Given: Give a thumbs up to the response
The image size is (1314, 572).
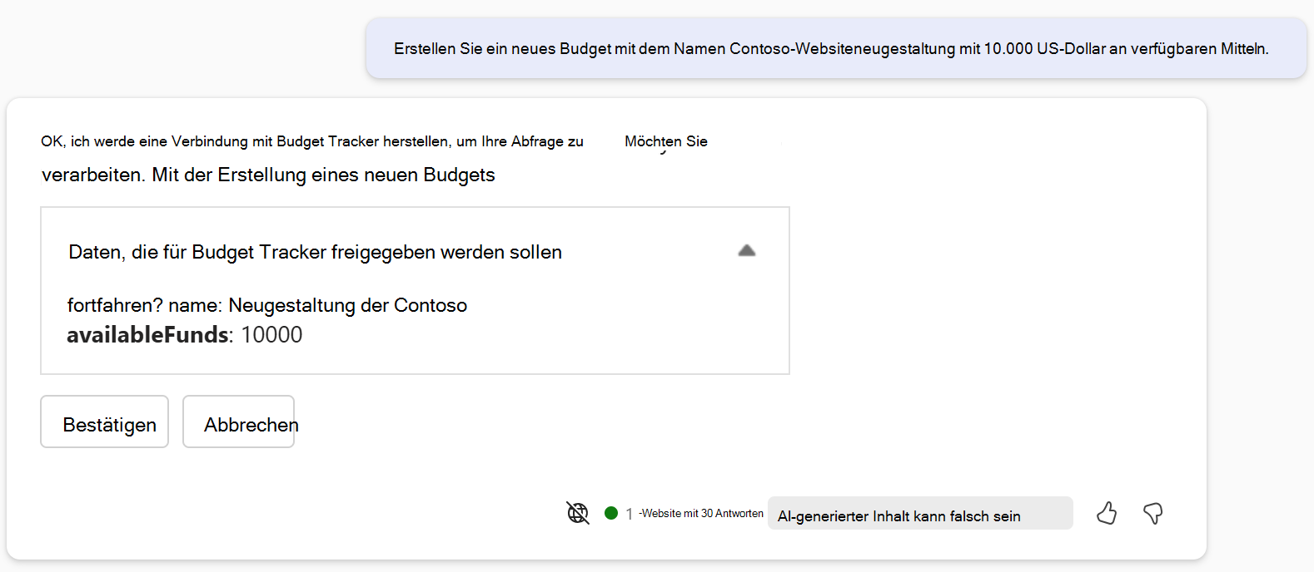Looking at the screenshot, I should (1106, 513).
